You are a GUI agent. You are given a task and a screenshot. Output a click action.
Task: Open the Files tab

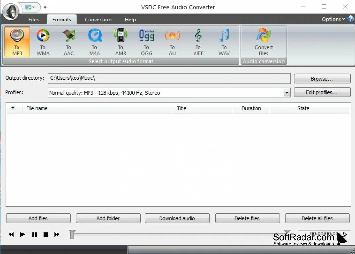point(33,20)
